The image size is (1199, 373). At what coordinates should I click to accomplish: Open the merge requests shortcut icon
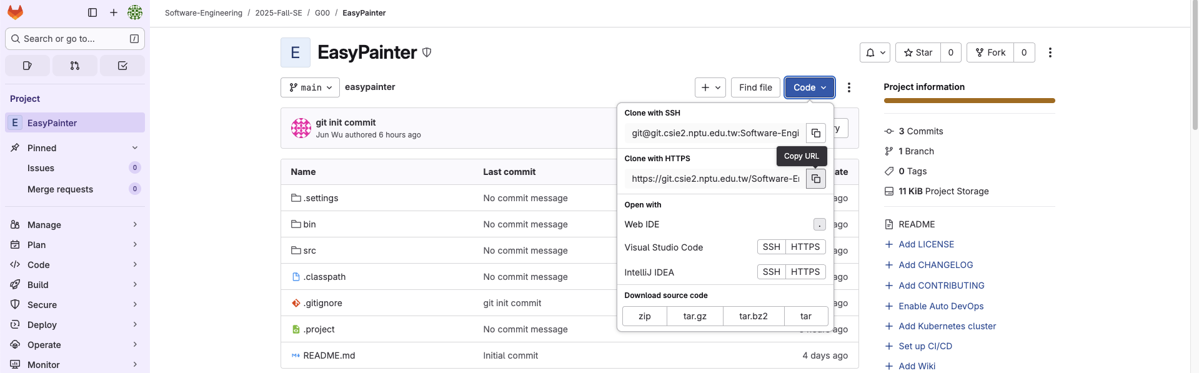pos(75,66)
